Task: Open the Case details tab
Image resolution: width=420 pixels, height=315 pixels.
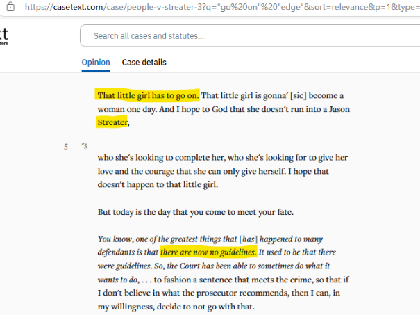Action: pos(144,63)
